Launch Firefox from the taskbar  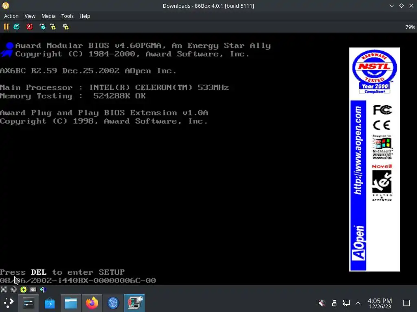coord(92,303)
